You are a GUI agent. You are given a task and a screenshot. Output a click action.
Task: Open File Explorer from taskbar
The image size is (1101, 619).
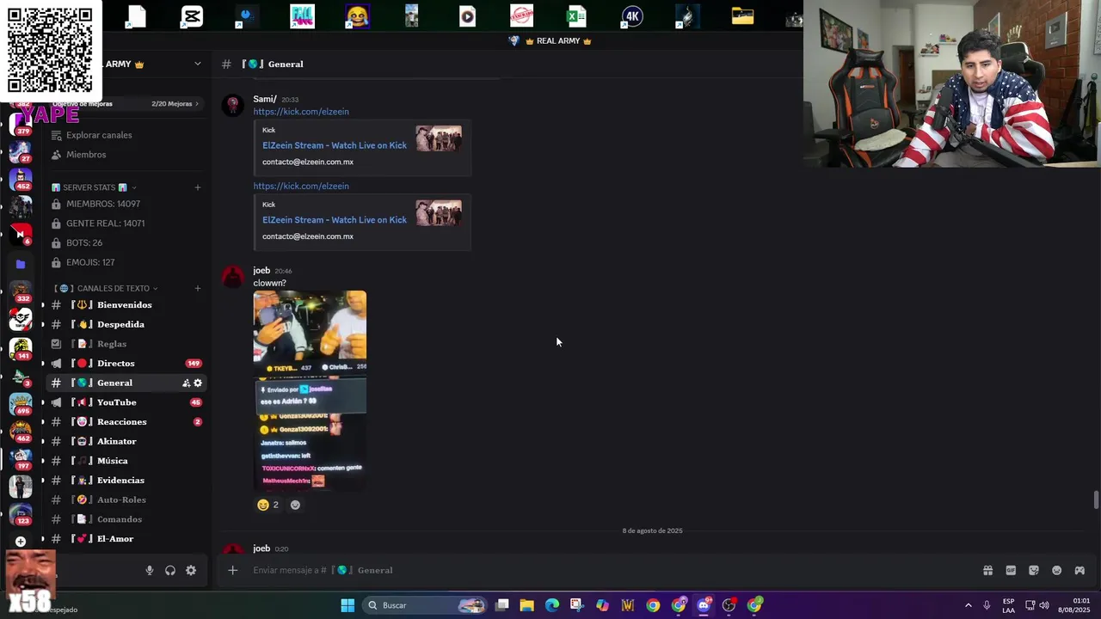pyautogui.click(x=526, y=605)
